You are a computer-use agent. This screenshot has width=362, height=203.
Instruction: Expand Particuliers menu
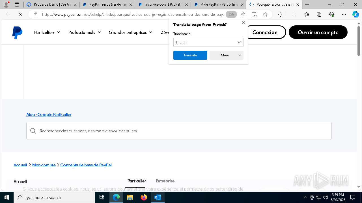47,32
